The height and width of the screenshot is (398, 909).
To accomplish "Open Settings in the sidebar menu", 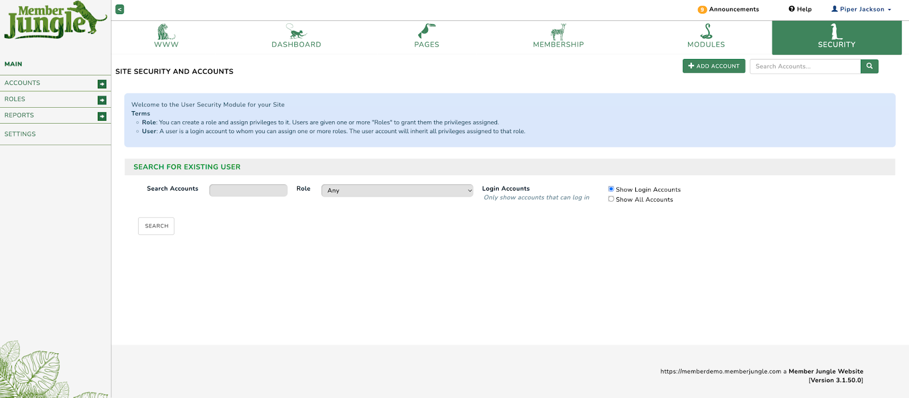I will (20, 134).
